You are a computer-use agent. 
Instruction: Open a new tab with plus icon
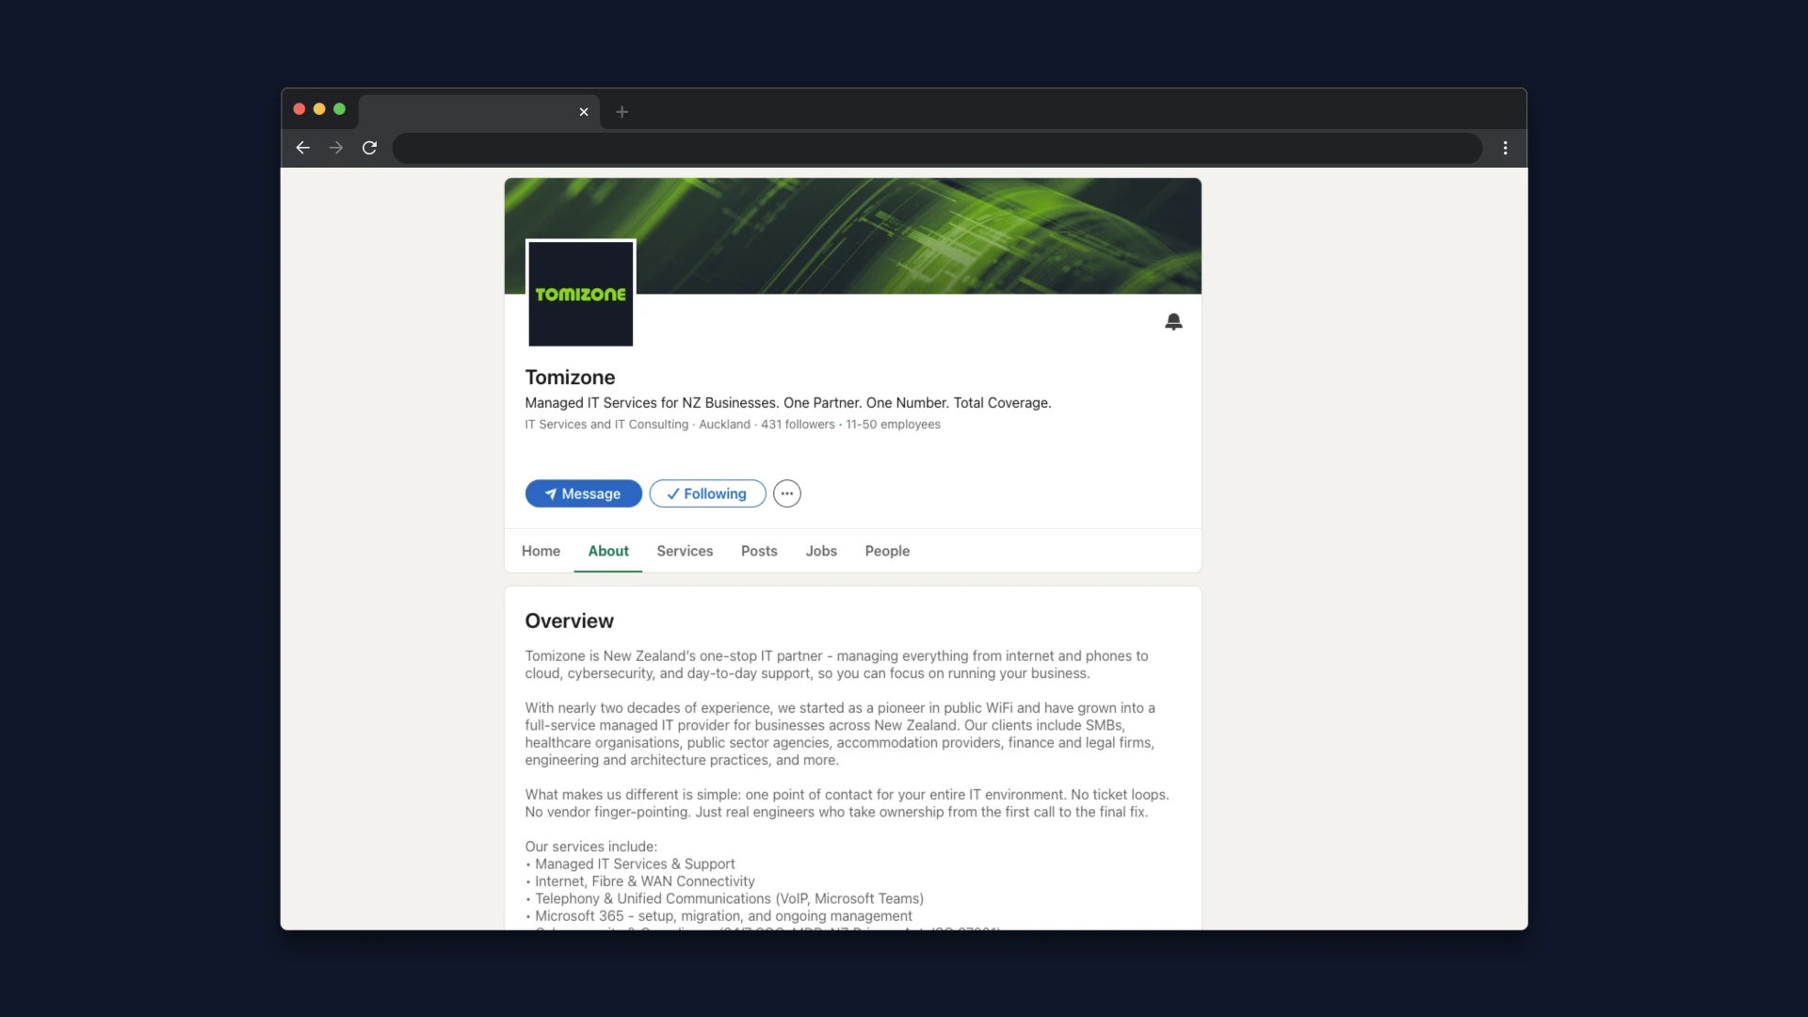tap(621, 112)
